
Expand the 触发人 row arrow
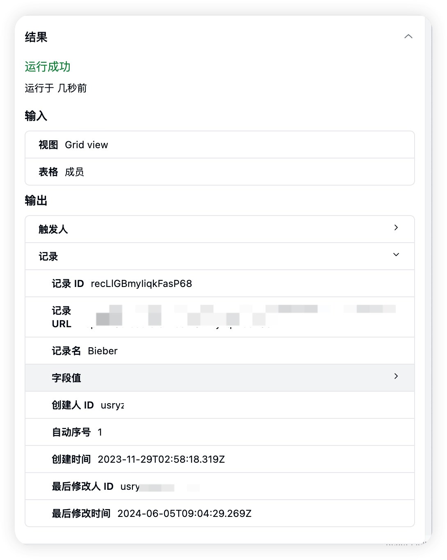396,227
